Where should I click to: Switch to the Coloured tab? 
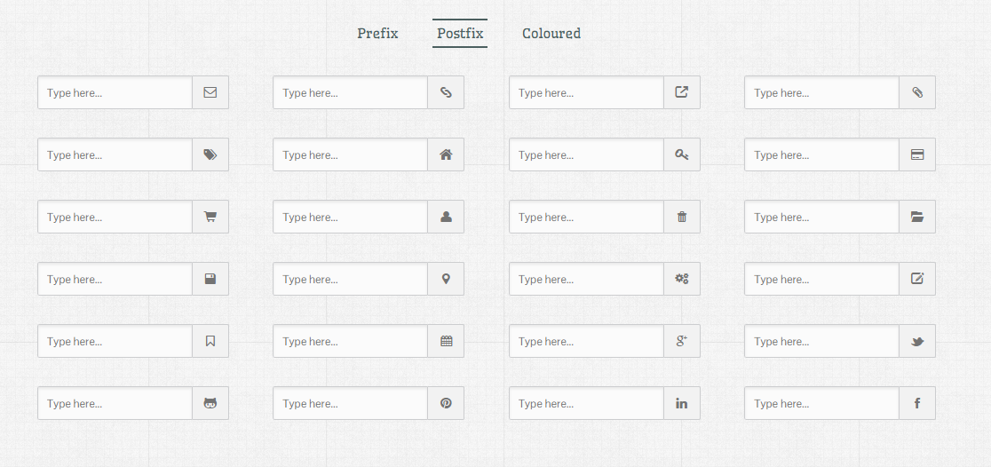coord(551,33)
